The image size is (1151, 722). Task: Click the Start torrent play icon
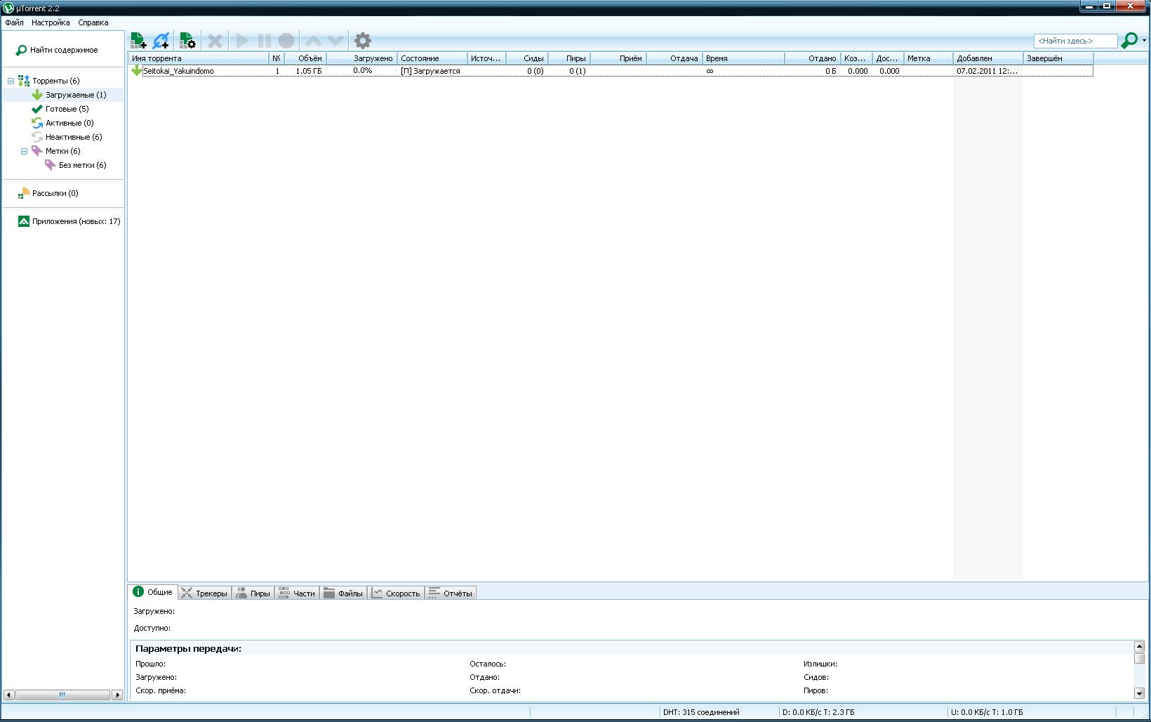pos(242,41)
